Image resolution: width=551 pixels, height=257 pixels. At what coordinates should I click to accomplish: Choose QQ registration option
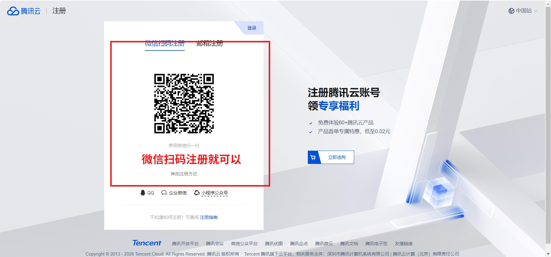147,193
